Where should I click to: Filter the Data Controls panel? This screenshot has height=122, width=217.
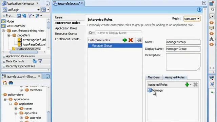[40, 61]
